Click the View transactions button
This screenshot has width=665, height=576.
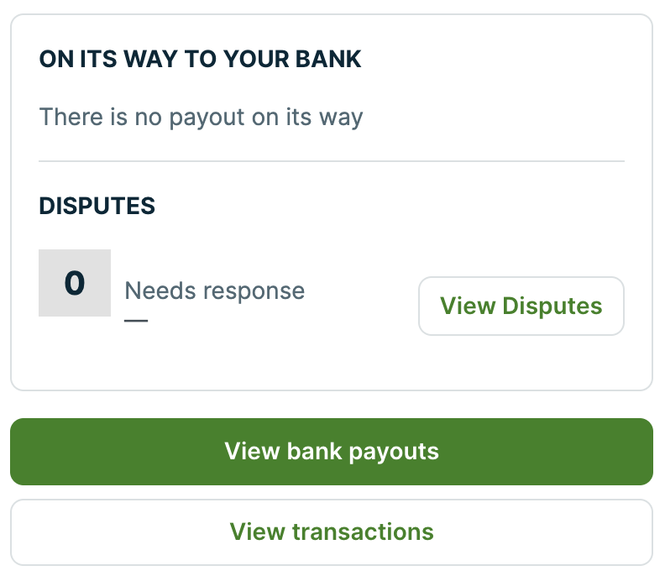coord(332,531)
